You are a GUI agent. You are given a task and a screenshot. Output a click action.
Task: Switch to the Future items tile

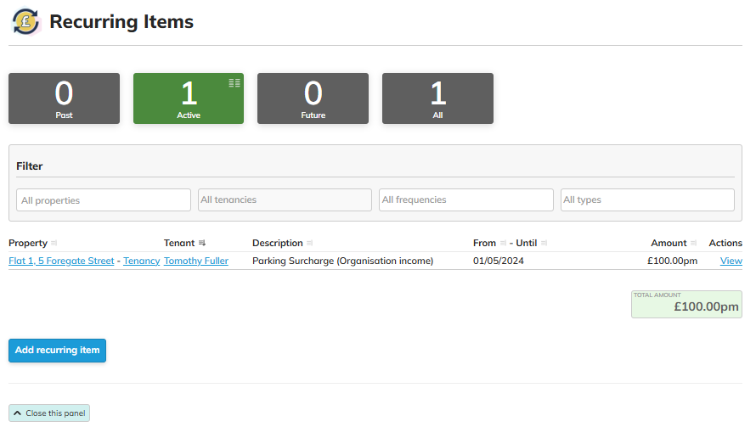click(313, 98)
